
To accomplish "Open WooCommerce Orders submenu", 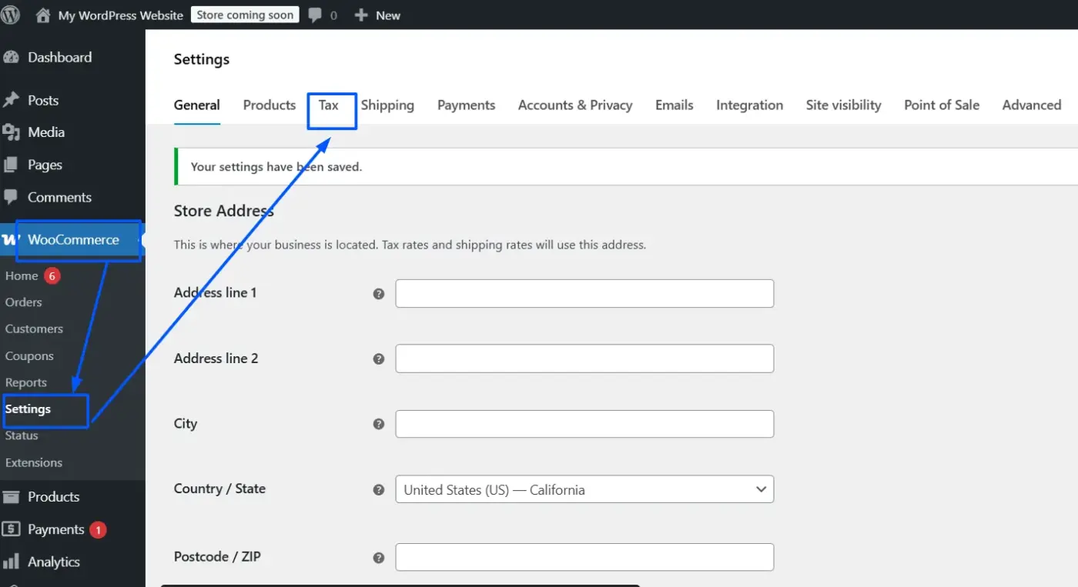I will pyautogui.click(x=23, y=302).
